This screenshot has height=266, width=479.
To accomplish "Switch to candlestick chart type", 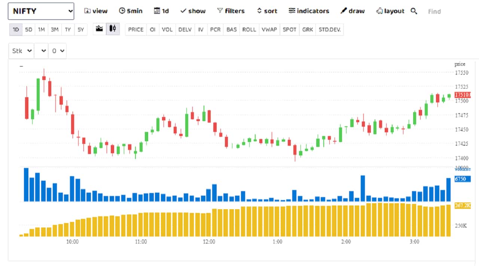I will point(113,29).
